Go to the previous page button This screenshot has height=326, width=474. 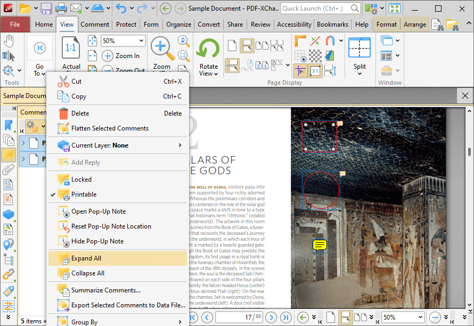[207, 317]
